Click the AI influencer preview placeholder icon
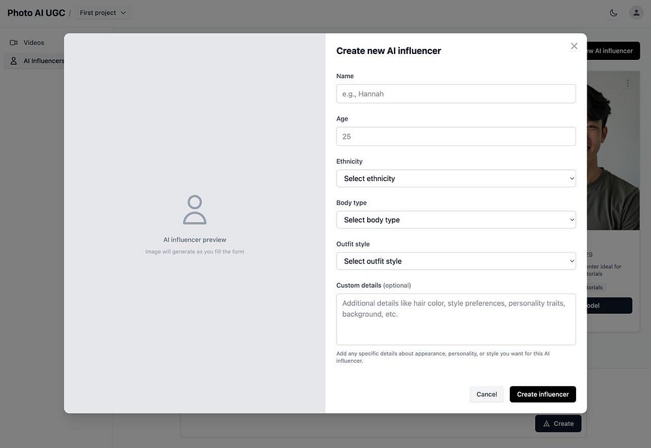Image resolution: width=651 pixels, height=448 pixels. click(195, 210)
